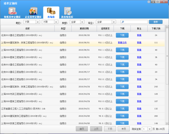Open the 企业清单定额库 tab with workers icon

point(33,12)
